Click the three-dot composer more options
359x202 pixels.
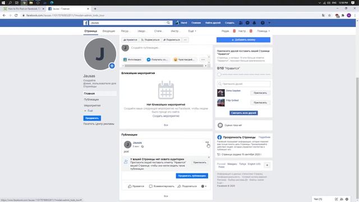[x=203, y=59]
